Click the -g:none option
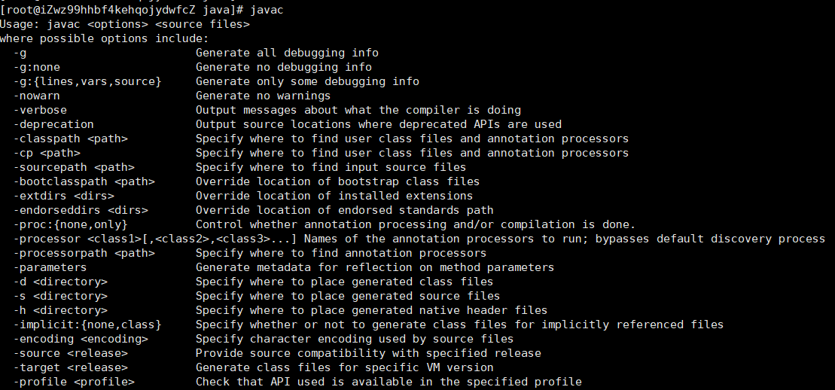This screenshot has height=390, width=835. click(x=38, y=67)
